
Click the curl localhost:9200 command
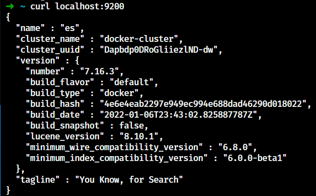click(x=77, y=6)
